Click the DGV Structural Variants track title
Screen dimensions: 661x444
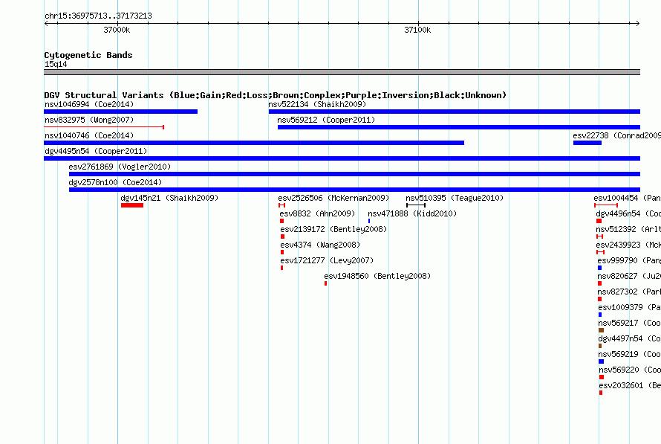click(276, 95)
